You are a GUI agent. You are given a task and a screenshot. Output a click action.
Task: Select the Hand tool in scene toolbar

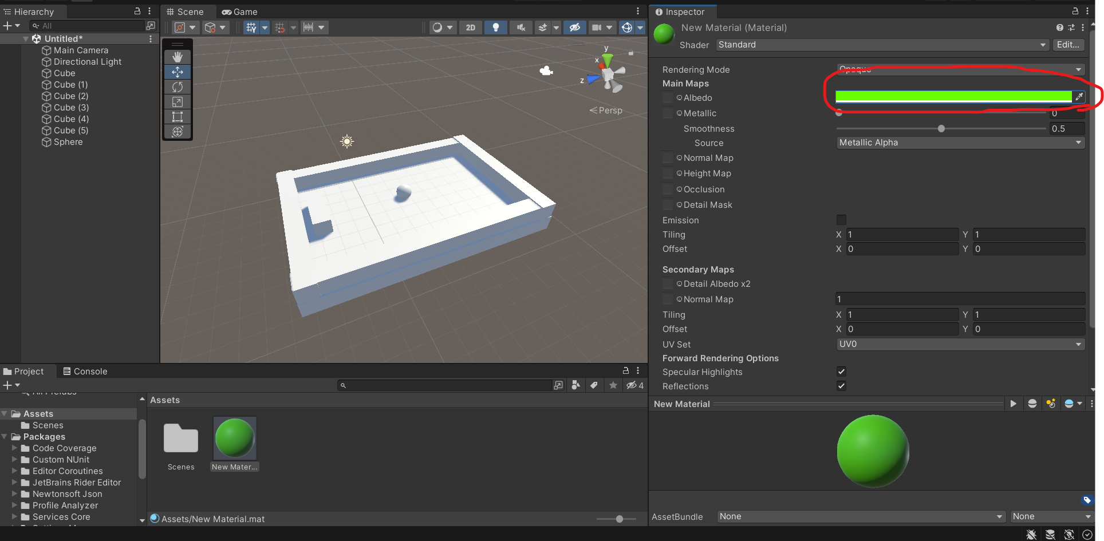(178, 57)
